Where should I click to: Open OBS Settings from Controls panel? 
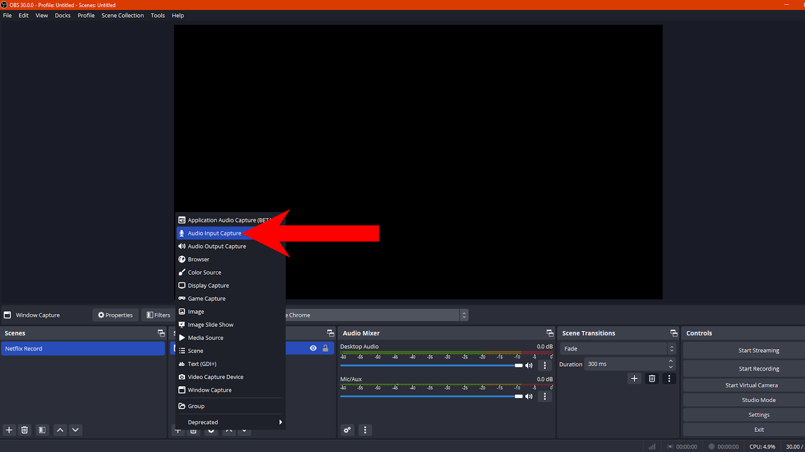coord(758,414)
